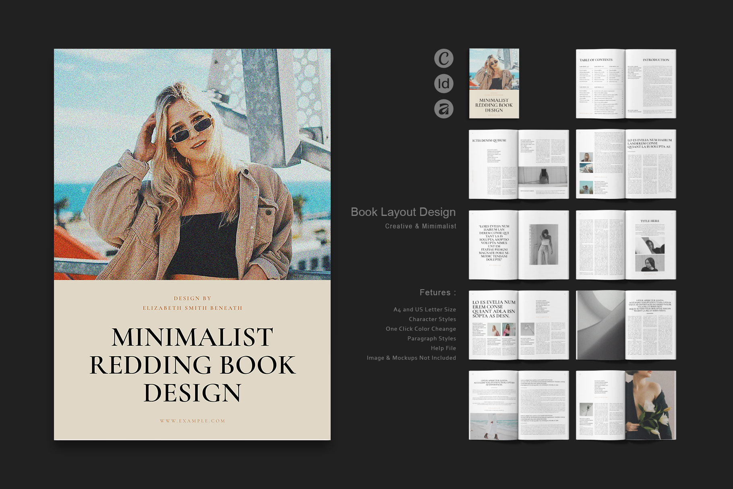The image size is (733, 489).
Task: Click the www.example.com link on large cover
Action: (x=192, y=421)
